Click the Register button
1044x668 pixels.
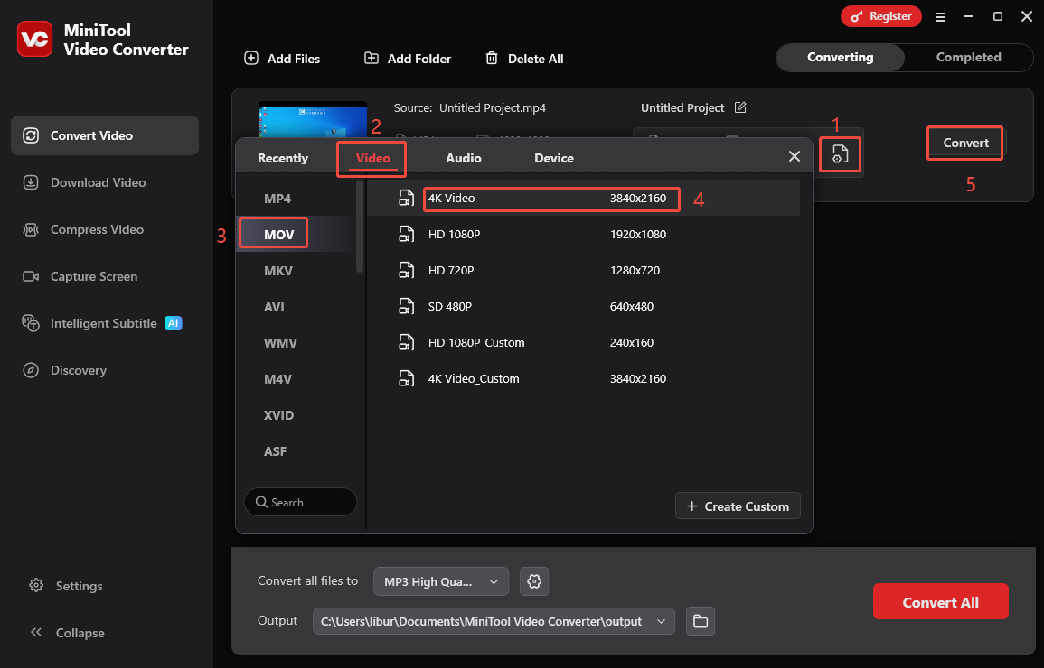pos(880,15)
